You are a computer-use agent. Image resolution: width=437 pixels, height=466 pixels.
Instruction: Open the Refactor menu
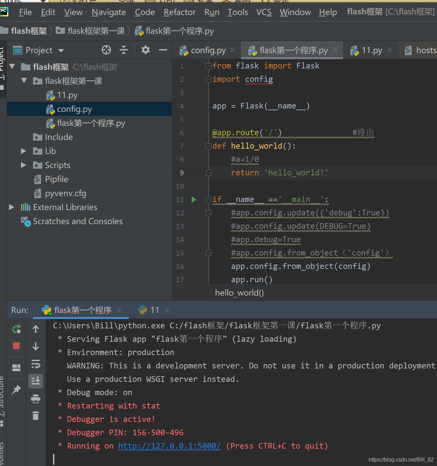tap(180, 12)
